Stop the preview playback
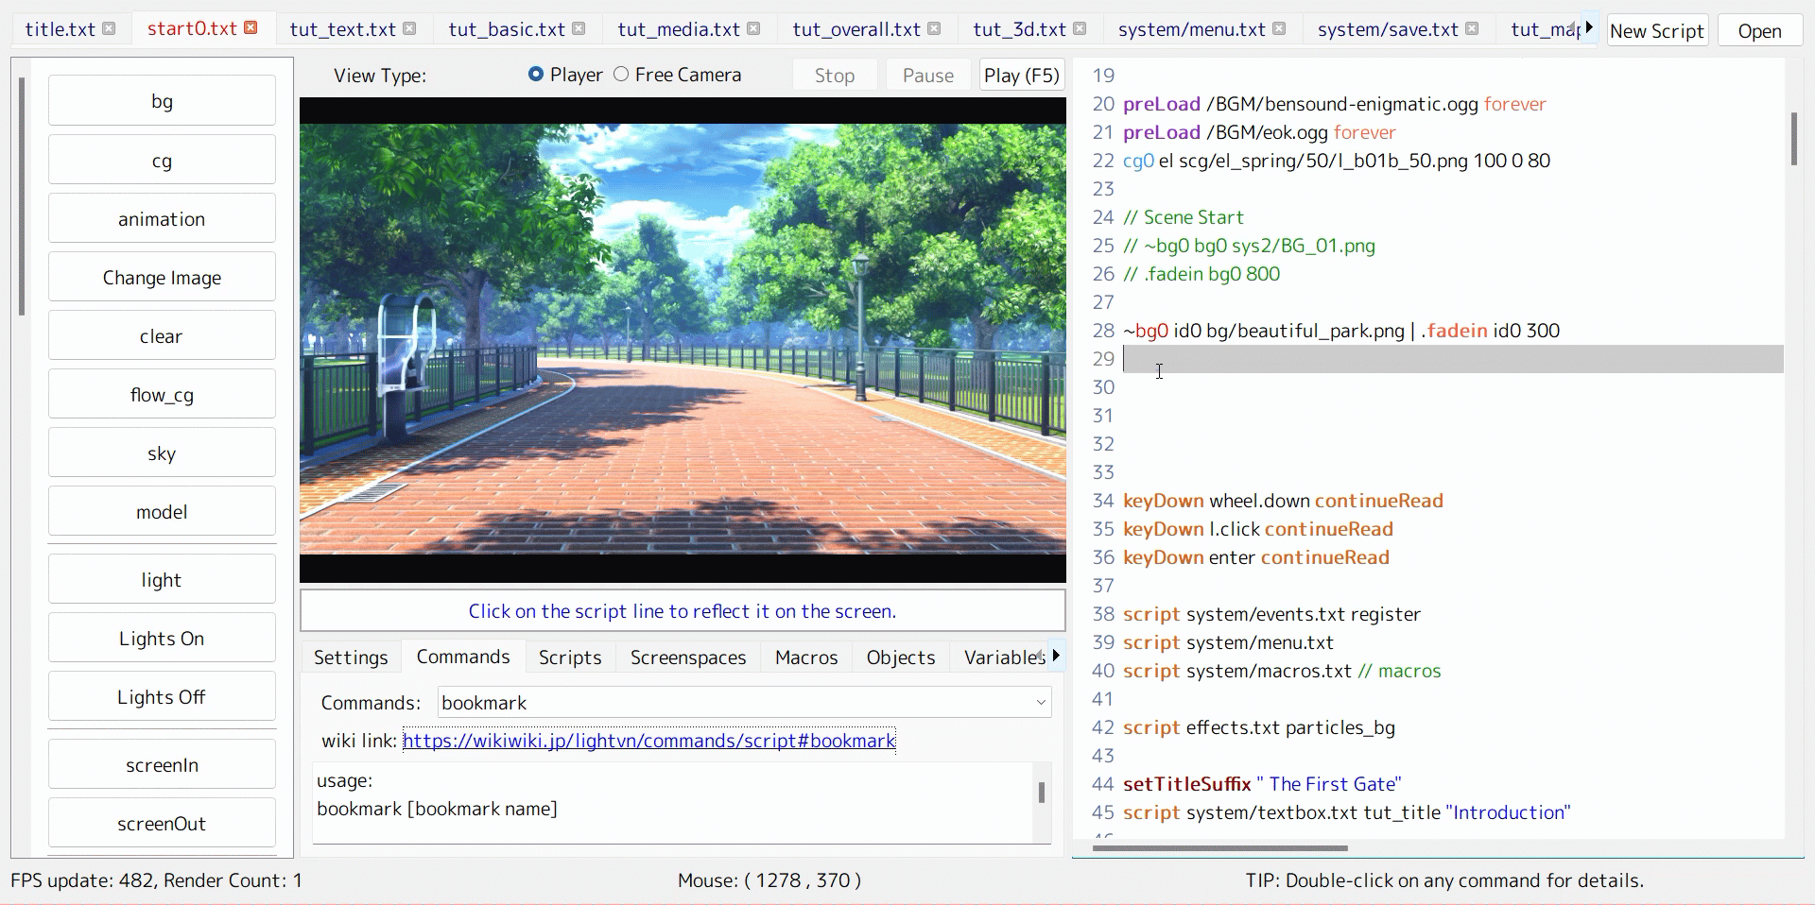1815x905 pixels. click(835, 75)
